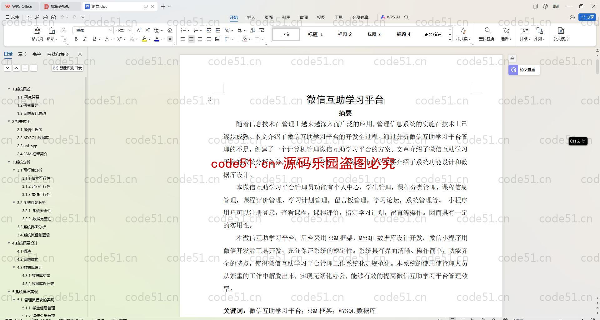This screenshot has width=600, height=320.
Task: Click the Undo arrow icon
Action: 62,17
